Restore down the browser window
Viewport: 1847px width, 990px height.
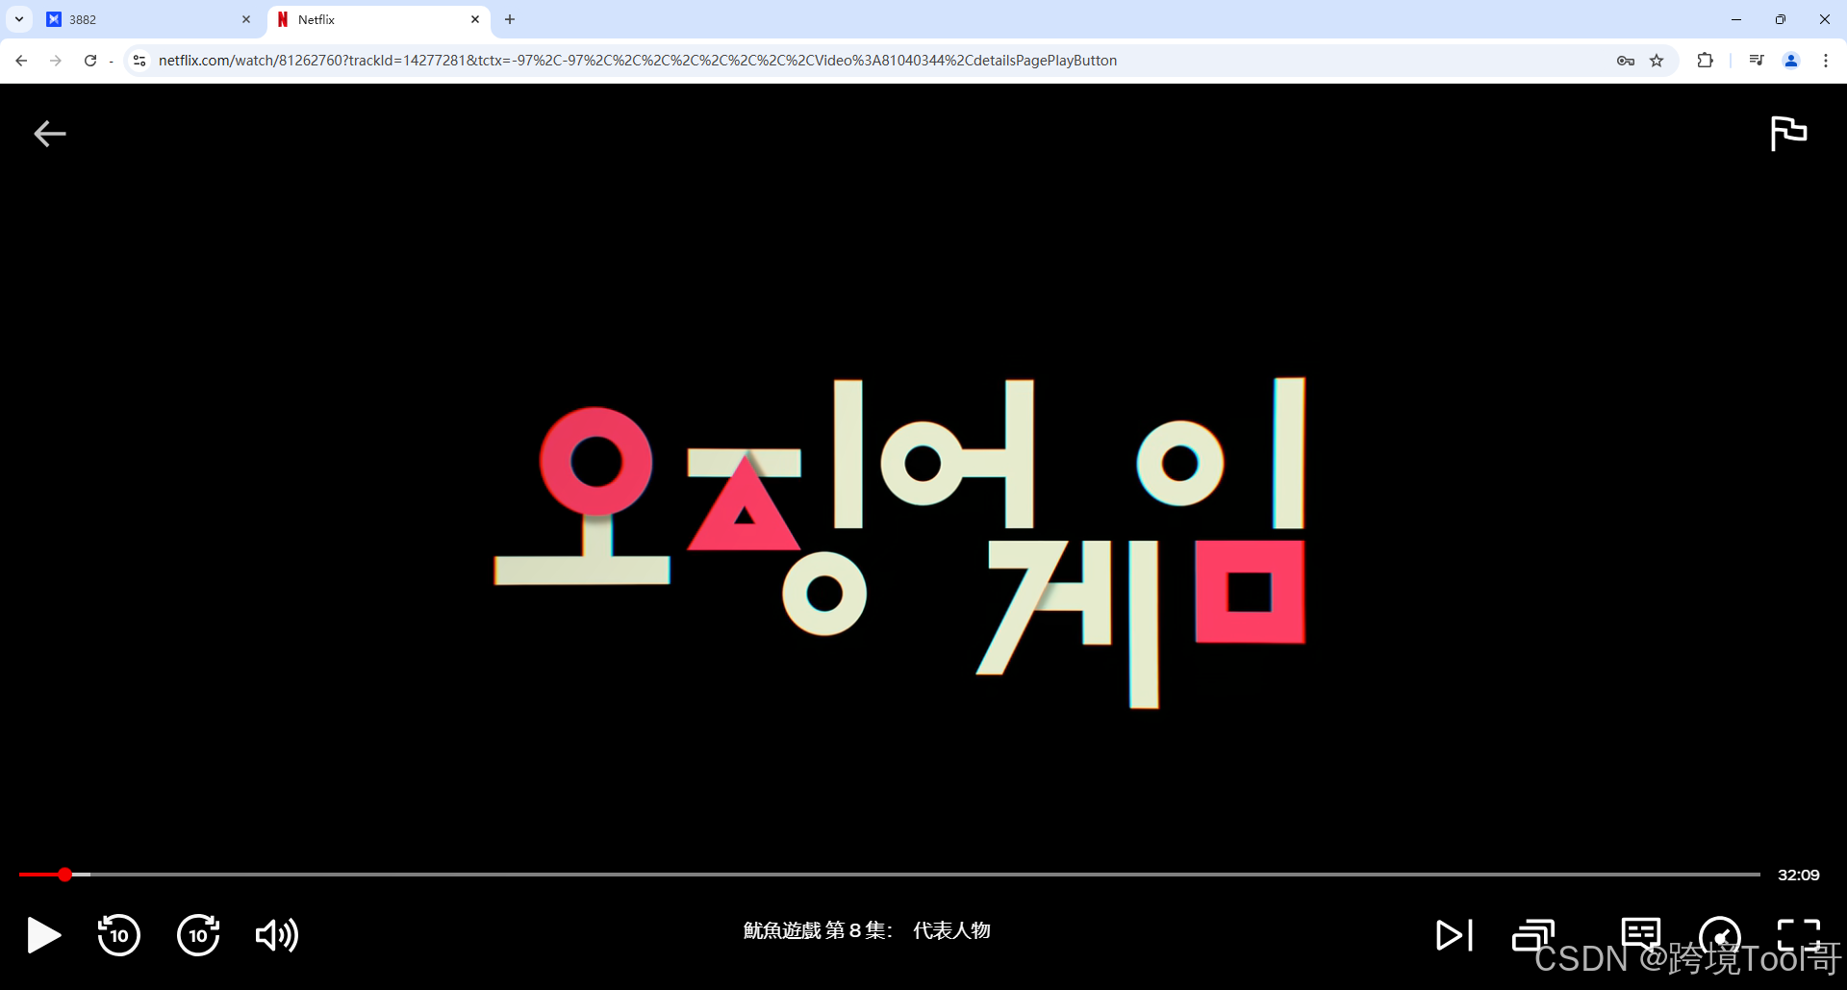1781,19
